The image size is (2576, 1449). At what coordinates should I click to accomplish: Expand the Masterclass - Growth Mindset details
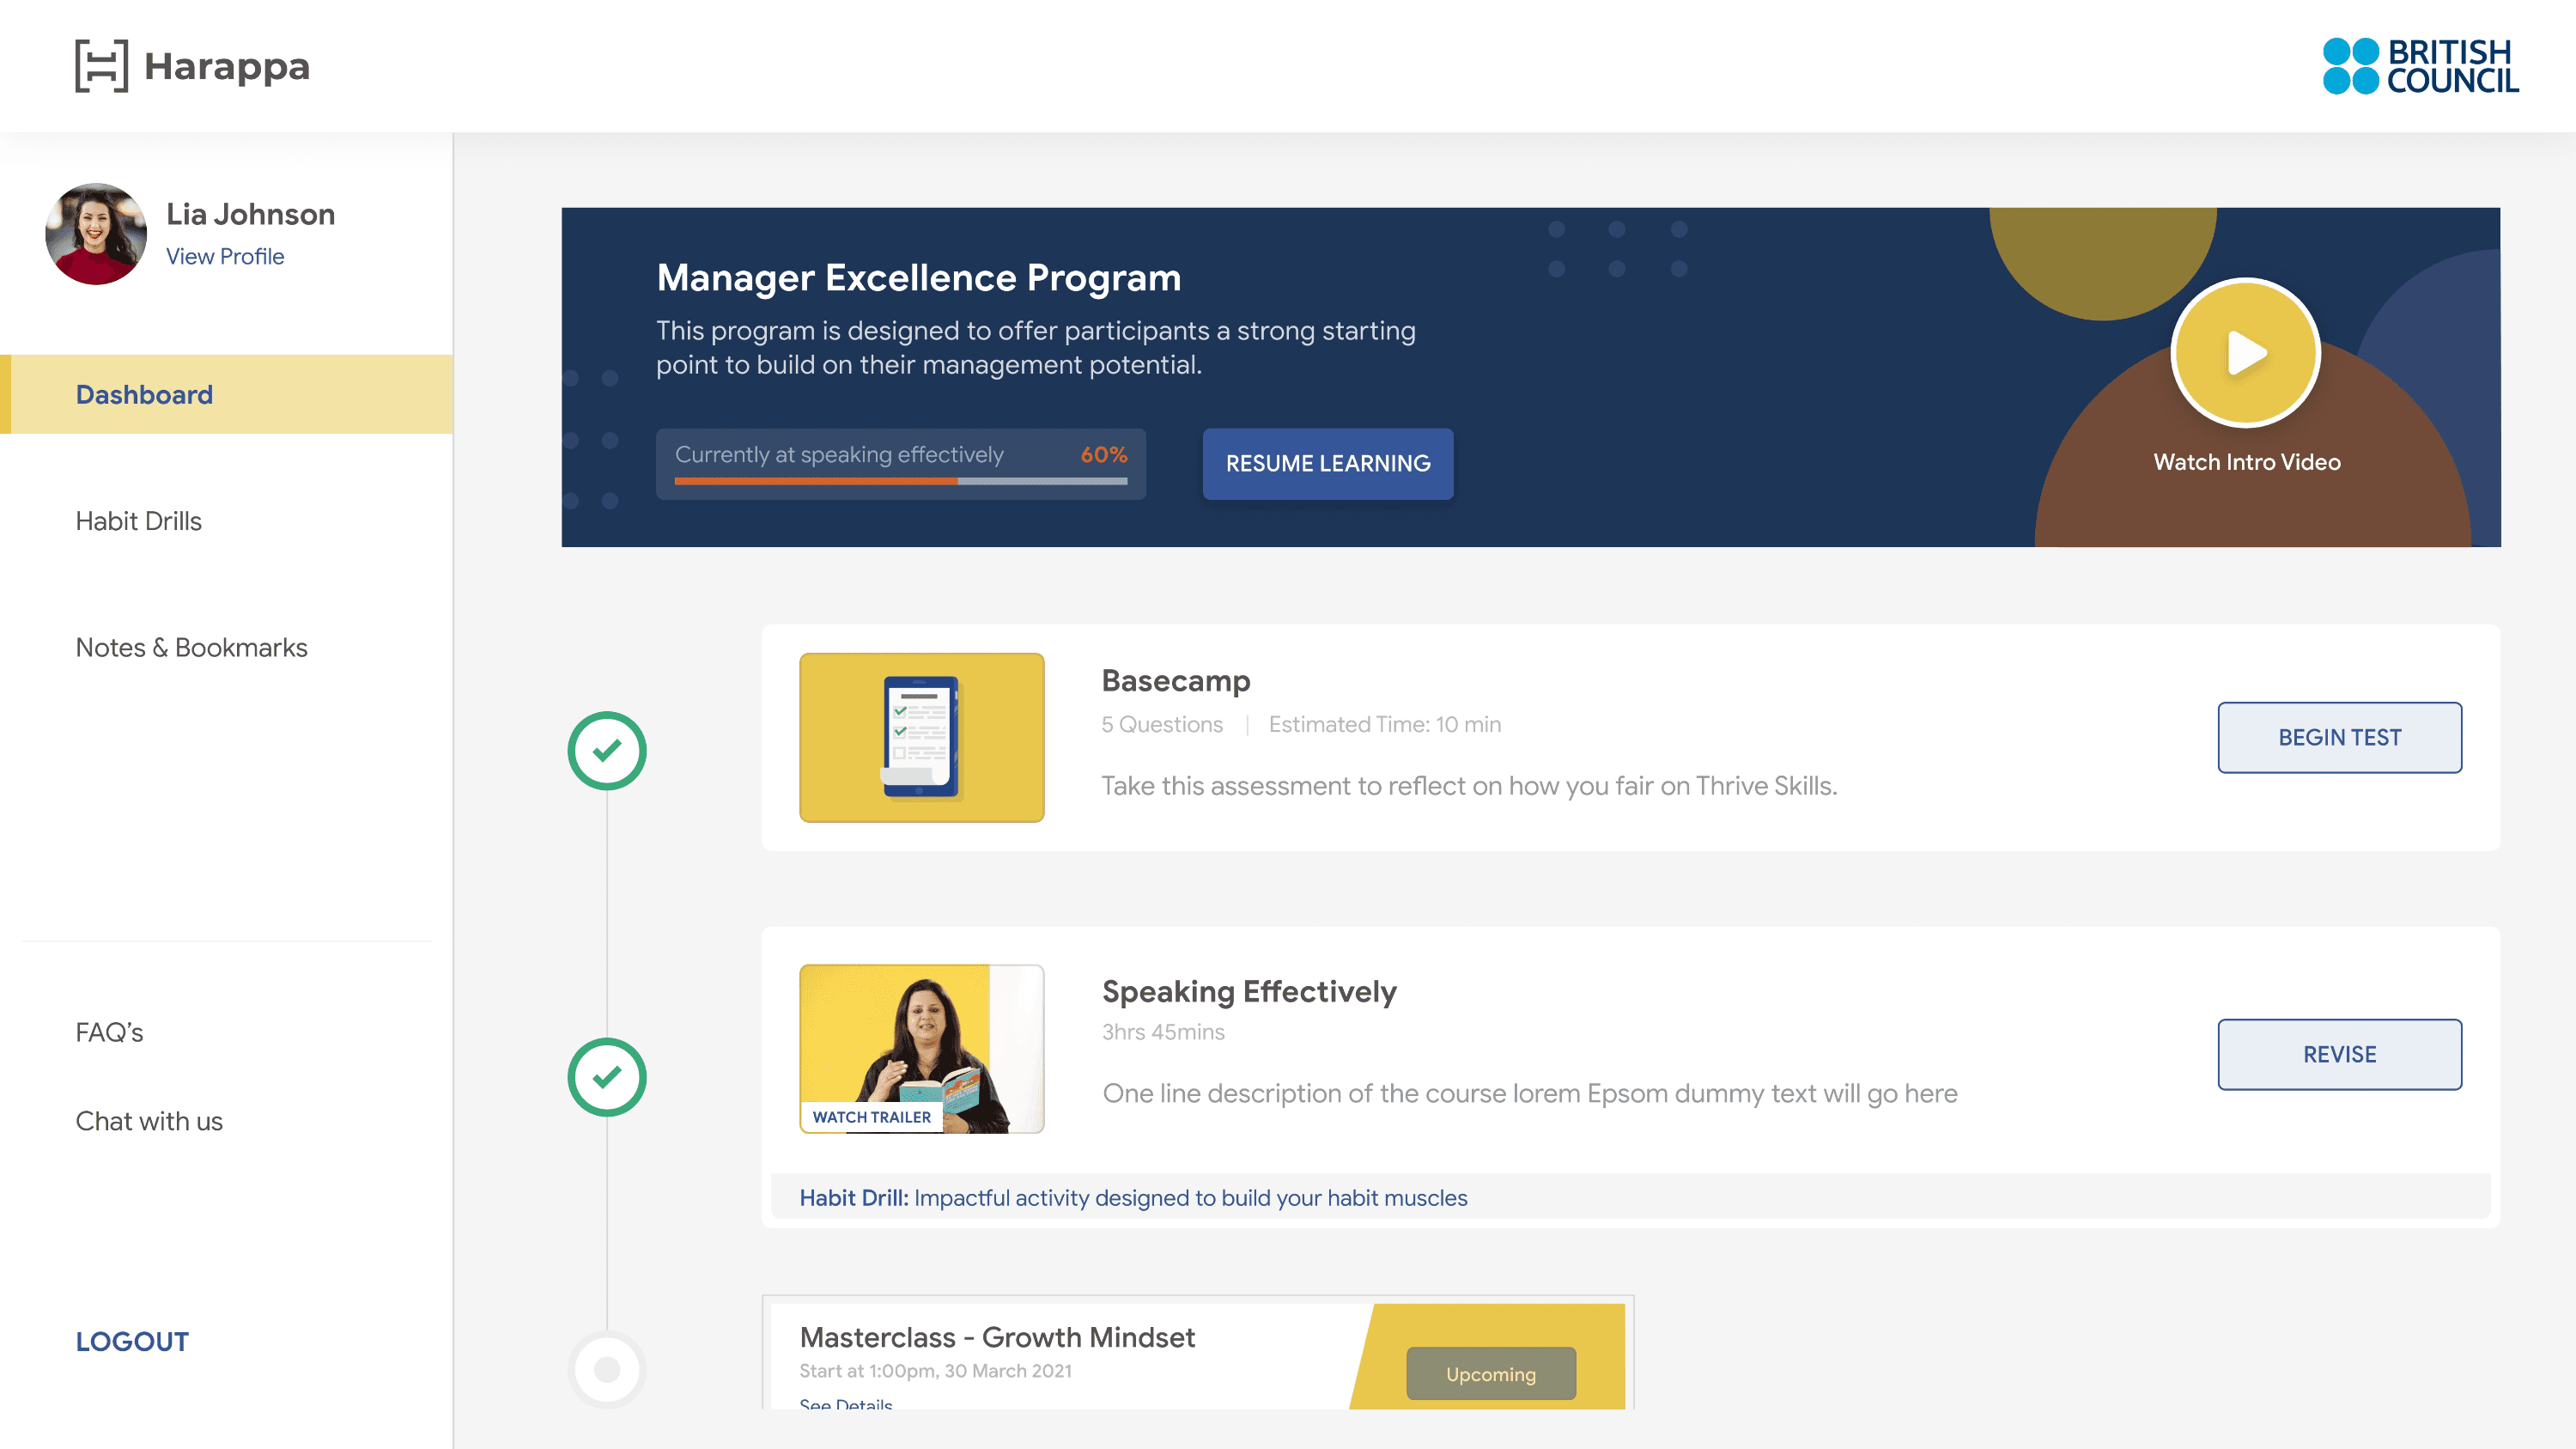(x=846, y=1405)
